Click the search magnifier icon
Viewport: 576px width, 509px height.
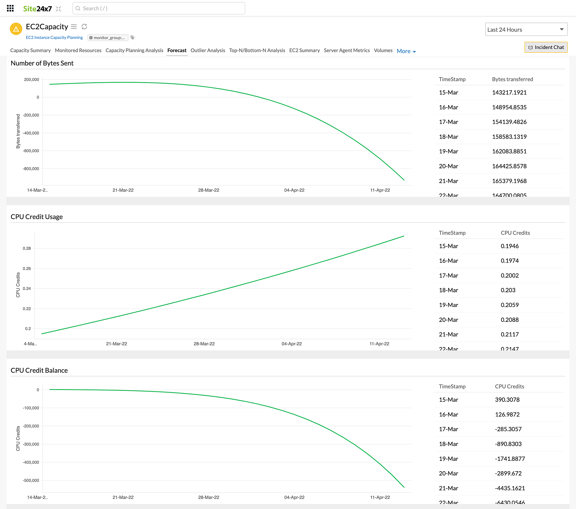(78, 8)
